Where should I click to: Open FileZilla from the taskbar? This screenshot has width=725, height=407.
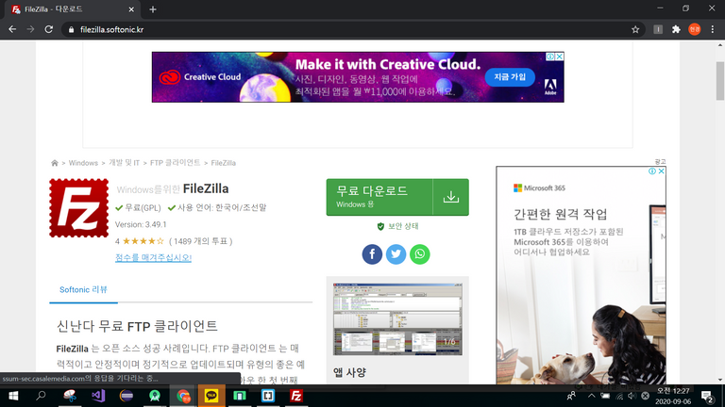pos(295,396)
